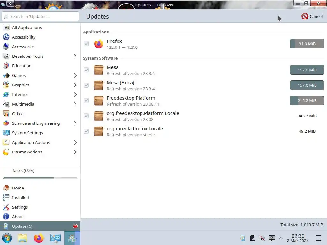
Task: Click Freedesktop Platform 215.2 MiB progress button
Action: tap(307, 100)
